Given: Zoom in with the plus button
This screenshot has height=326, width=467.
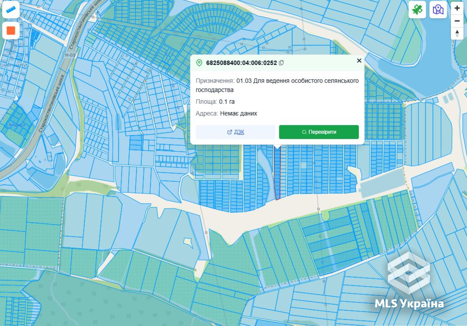Looking at the screenshot, I should tap(457, 8).
